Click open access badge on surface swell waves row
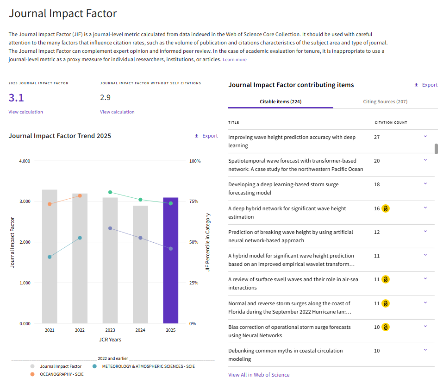The height and width of the screenshot is (384, 443). pyautogui.click(x=385, y=279)
